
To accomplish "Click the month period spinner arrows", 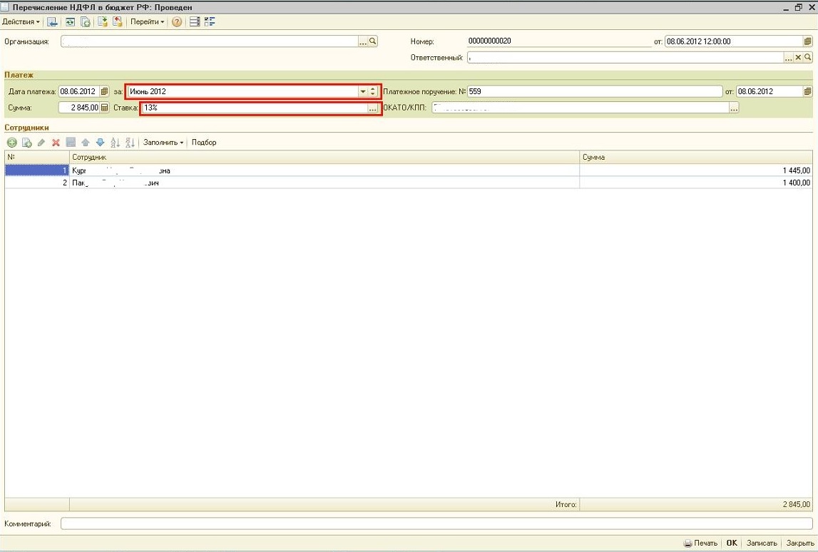I will click(x=373, y=91).
